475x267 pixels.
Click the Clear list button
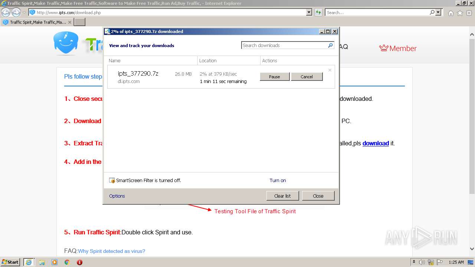click(x=282, y=196)
